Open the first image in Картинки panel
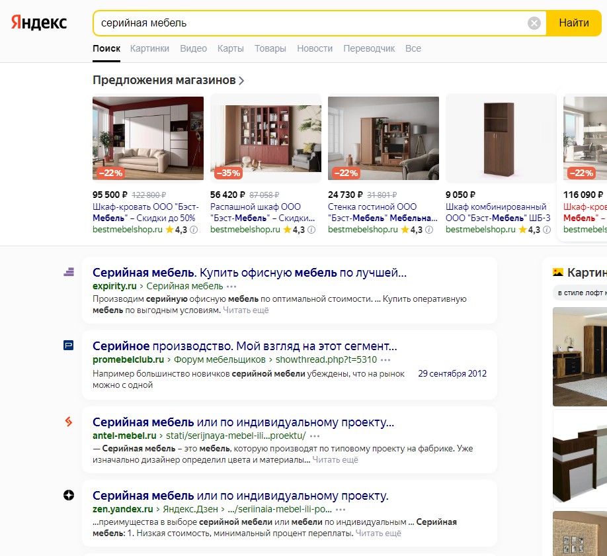Image resolution: width=607 pixels, height=556 pixels. click(580, 357)
